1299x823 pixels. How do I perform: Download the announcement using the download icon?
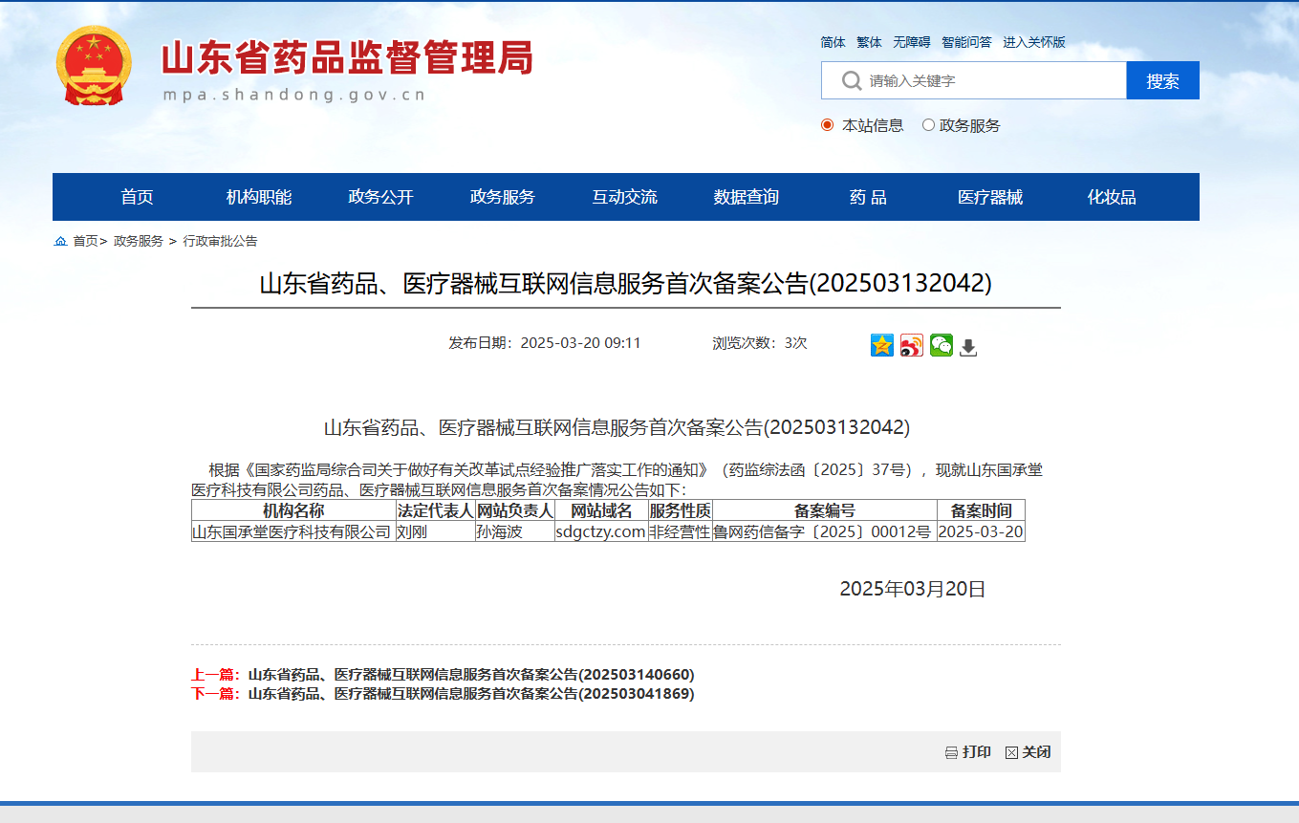tap(968, 346)
